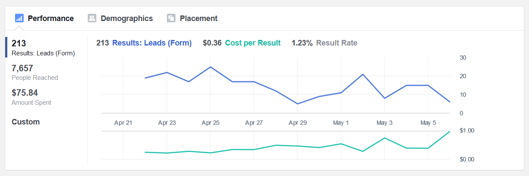This screenshot has height=176, width=529.
Task: Click the green line endpoint near $1.00
Action: (x=450, y=131)
